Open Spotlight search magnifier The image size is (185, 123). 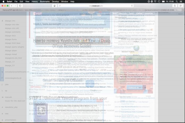point(177,2)
